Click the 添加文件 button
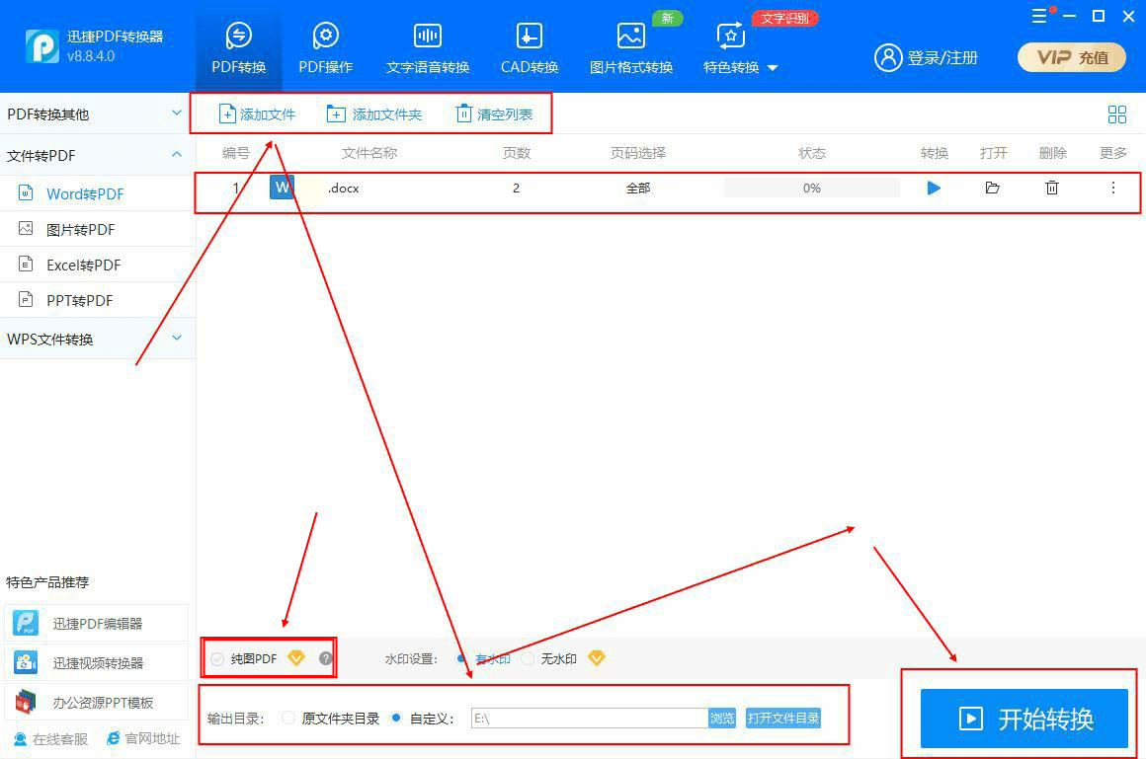Screen dimensions: 1146x759 pyautogui.click(x=257, y=114)
